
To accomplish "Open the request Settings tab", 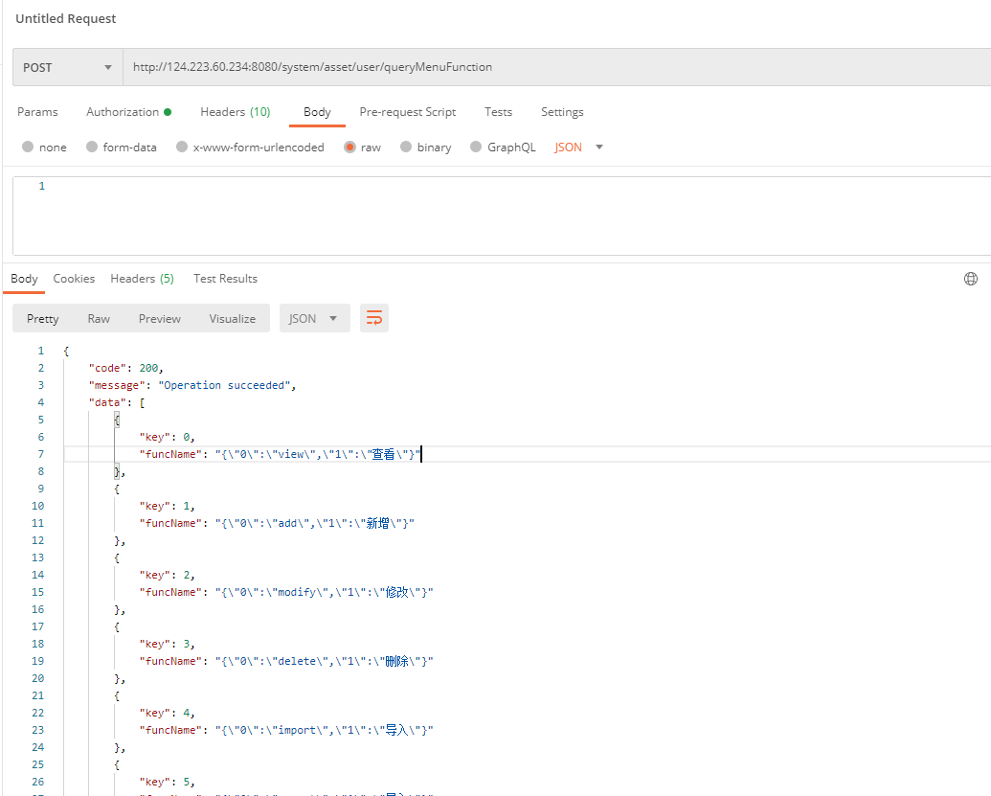I will tap(562, 112).
